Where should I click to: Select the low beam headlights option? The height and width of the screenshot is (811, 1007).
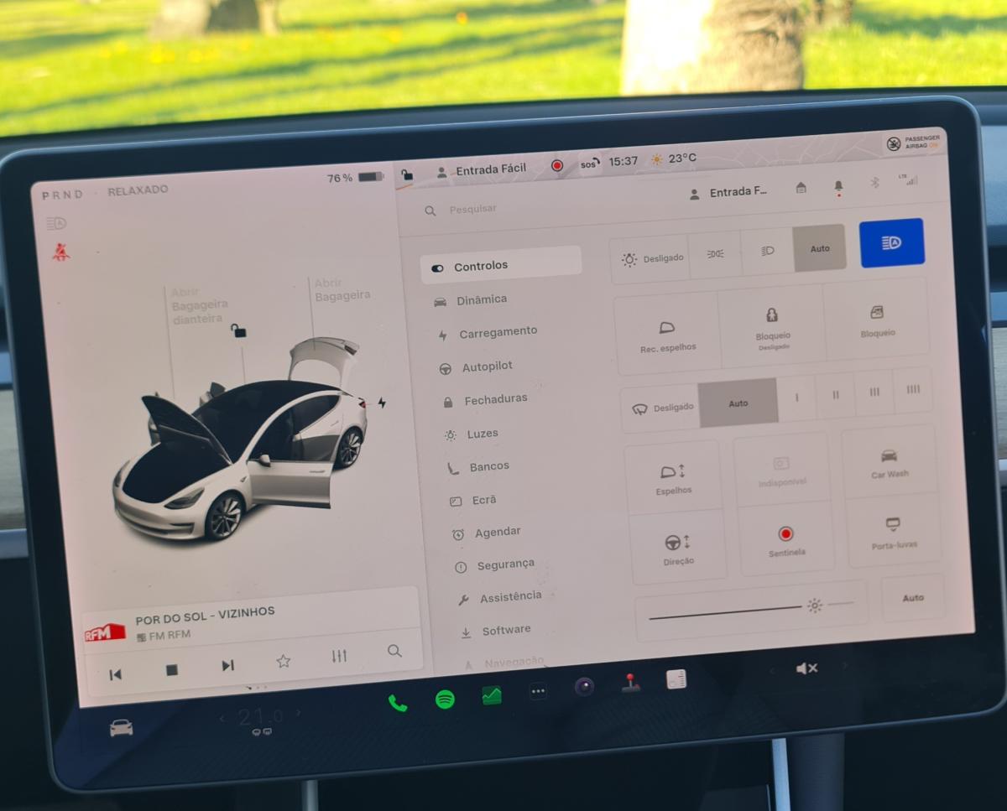pos(768,252)
